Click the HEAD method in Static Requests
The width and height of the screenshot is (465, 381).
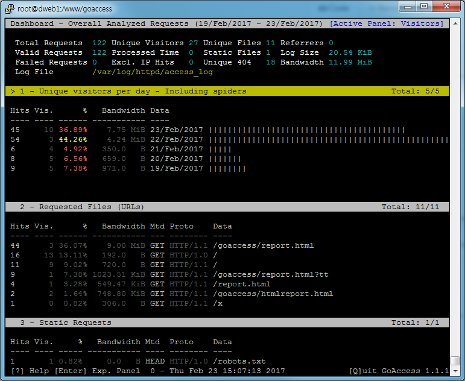(155, 361)
